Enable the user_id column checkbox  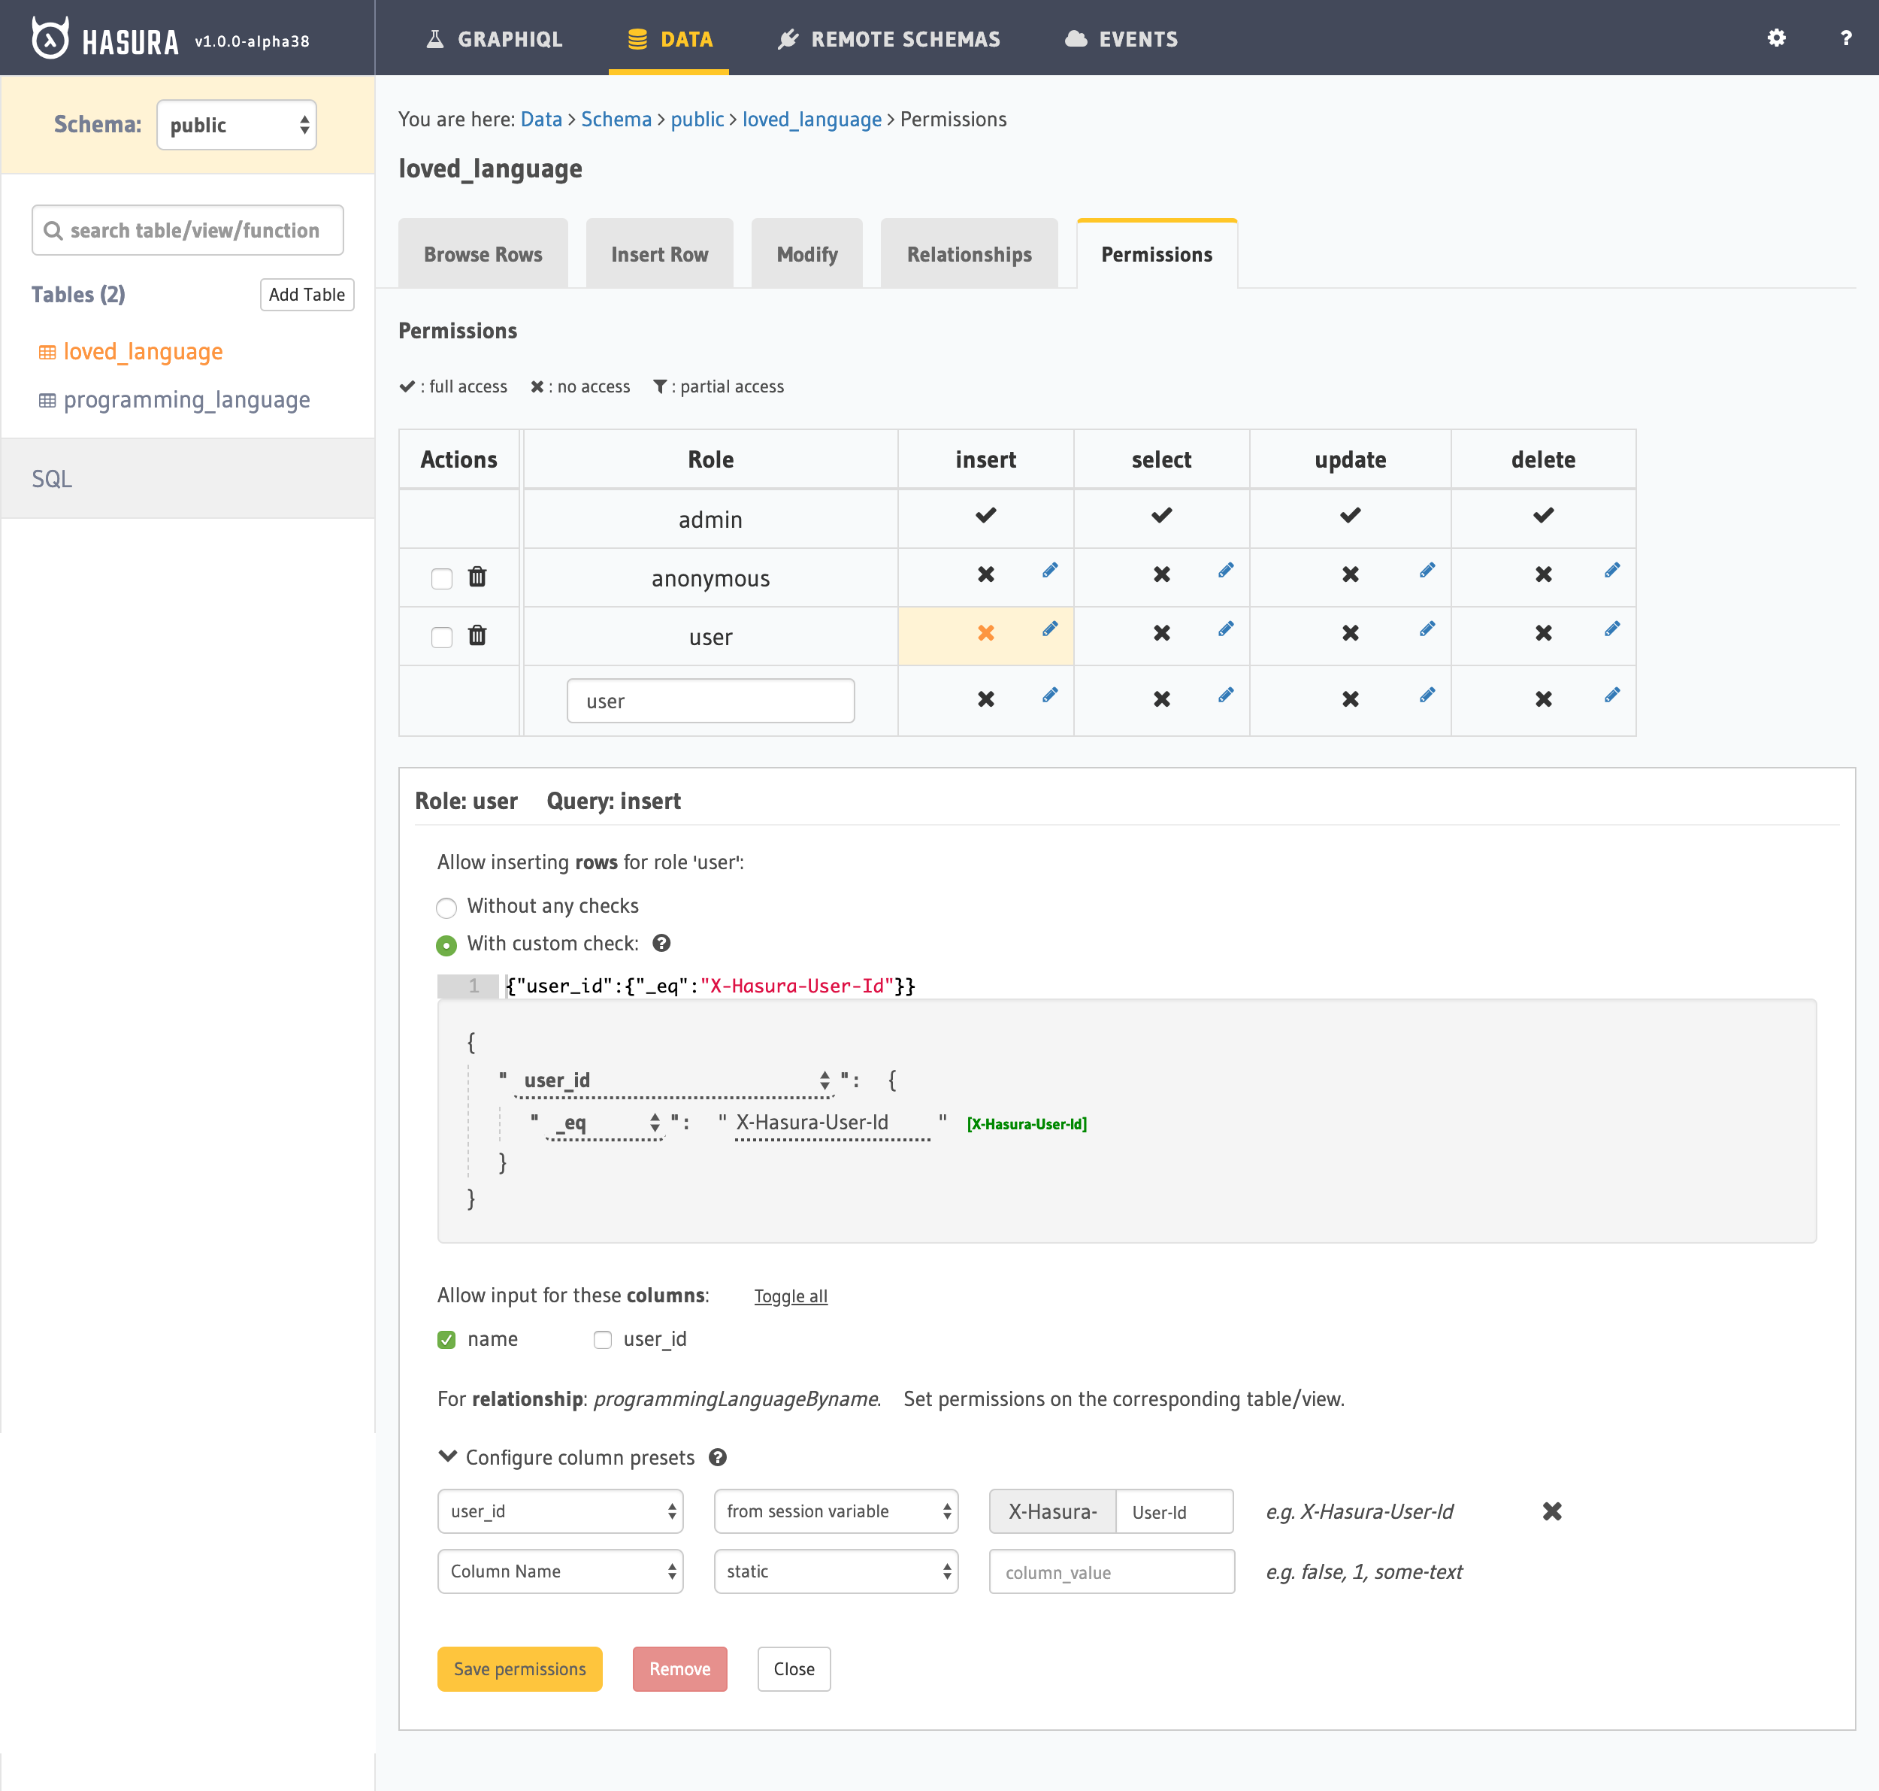click(x=602, y=1339)
